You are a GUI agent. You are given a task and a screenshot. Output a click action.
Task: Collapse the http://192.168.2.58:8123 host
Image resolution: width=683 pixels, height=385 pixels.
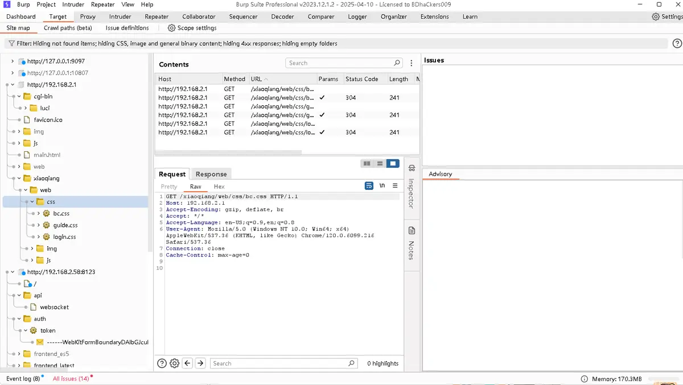[13, 272]
